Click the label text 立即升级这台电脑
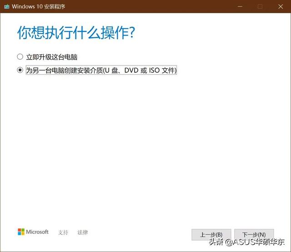This screenshot has height=252, width=291. [51, 57]
